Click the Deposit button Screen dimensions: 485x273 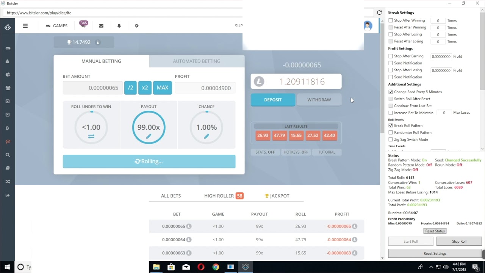[x=273, y=100]
